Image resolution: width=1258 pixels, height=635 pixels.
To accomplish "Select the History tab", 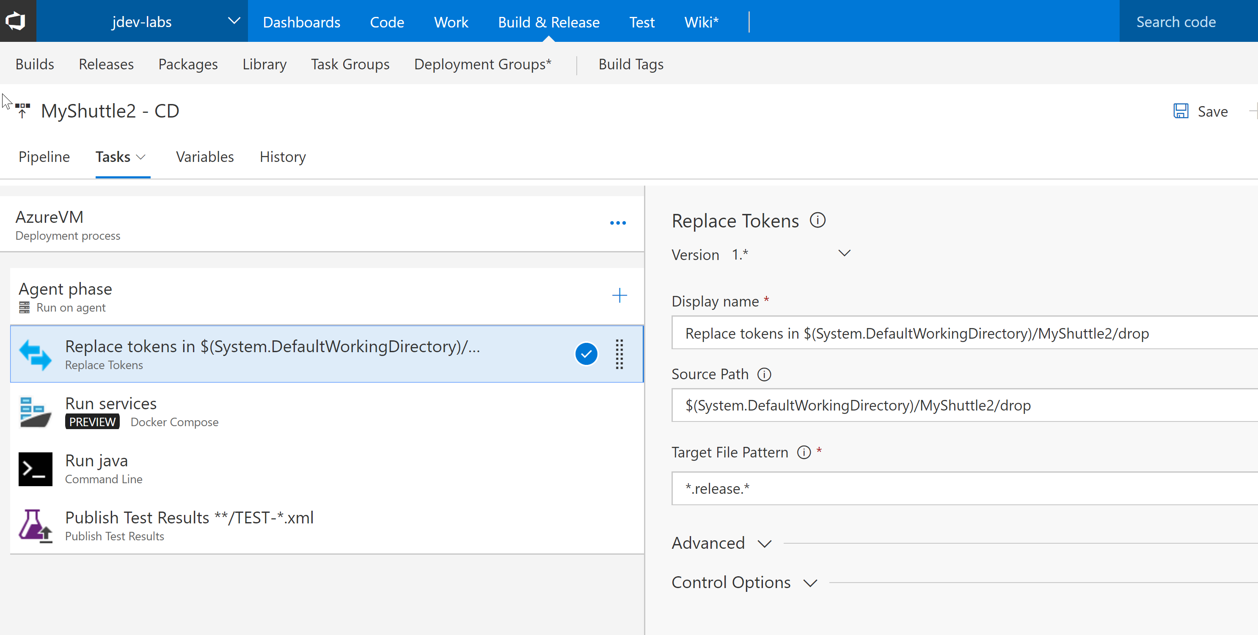I will pyautogui.click(x=283, y=156).
